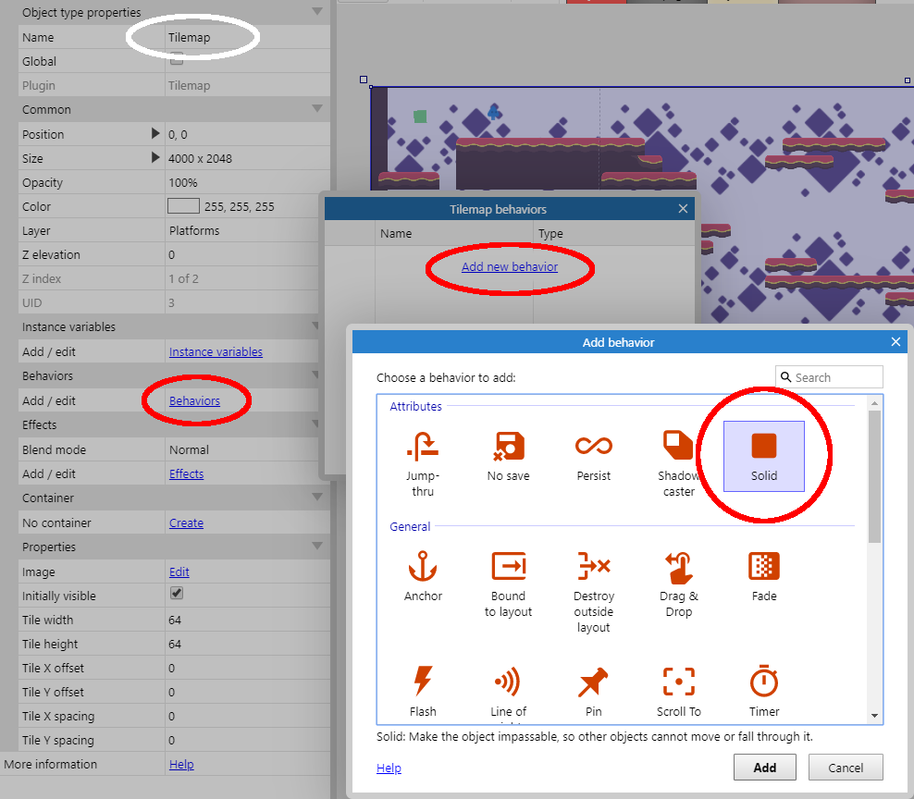Toggle the Initially visible checkbox
Screen dimensions: 914x799
click(x=174, y=596)
